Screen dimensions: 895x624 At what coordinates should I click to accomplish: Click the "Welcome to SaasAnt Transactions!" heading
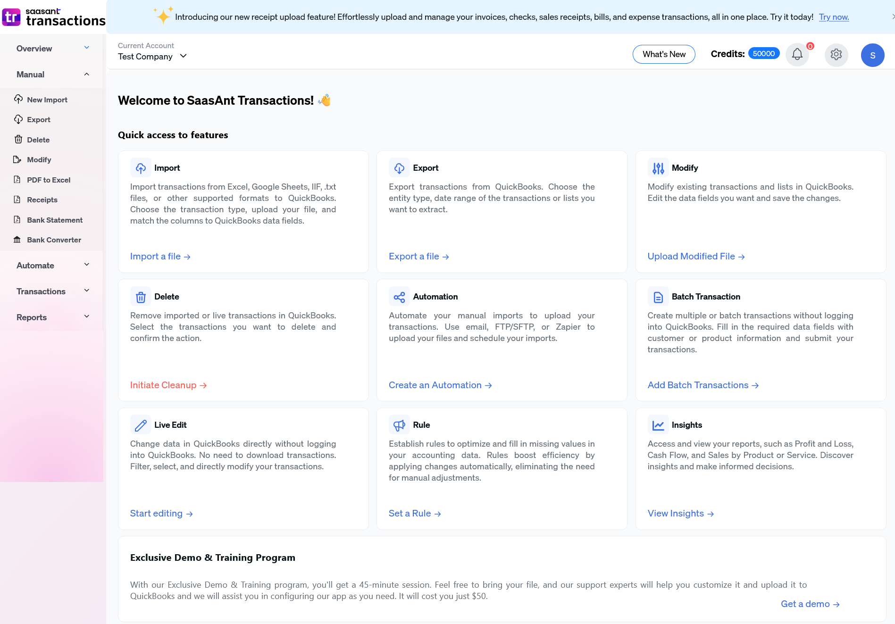click(x=216, y=100)
